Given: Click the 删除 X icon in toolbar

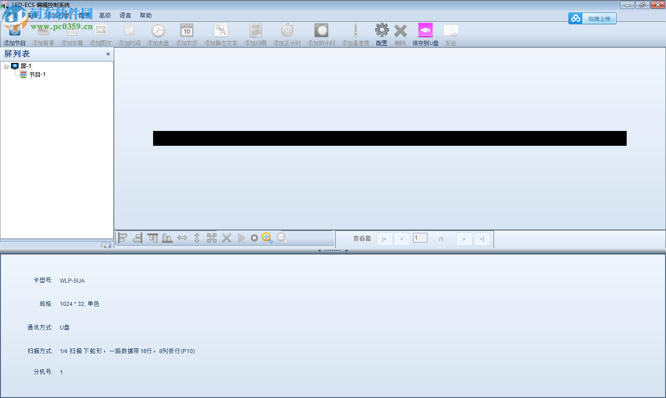Looking at the screenshot, I should coord(401,31).
